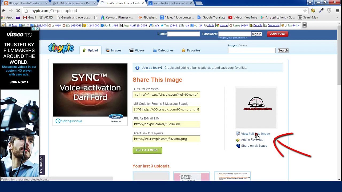Click the image search text box

(252, 50)
